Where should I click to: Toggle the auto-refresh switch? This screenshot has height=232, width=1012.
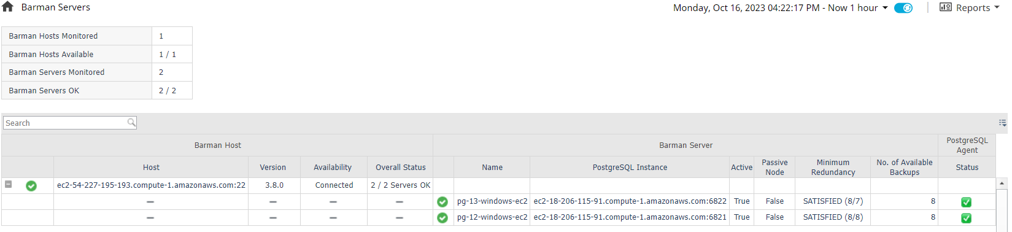(x=903, y=8)
